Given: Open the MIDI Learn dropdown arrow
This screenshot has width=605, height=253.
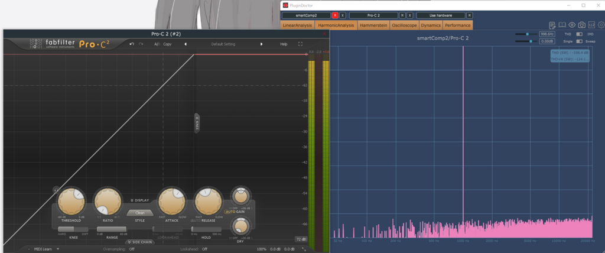Looking at the screenshot, I should [58, 249].
